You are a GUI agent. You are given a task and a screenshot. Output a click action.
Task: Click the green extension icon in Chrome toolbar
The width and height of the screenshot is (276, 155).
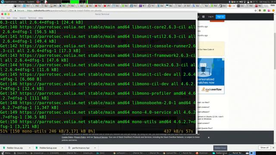[x=264, y=10]
